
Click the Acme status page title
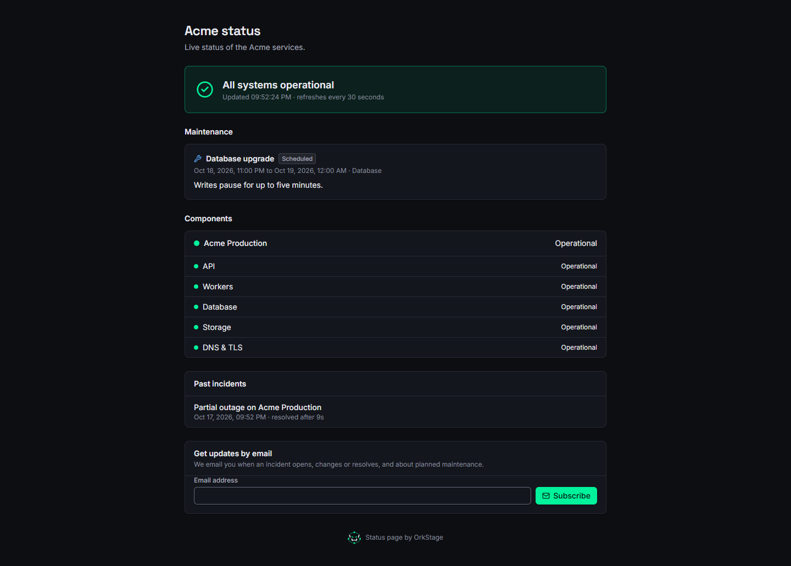pos(222,31)
